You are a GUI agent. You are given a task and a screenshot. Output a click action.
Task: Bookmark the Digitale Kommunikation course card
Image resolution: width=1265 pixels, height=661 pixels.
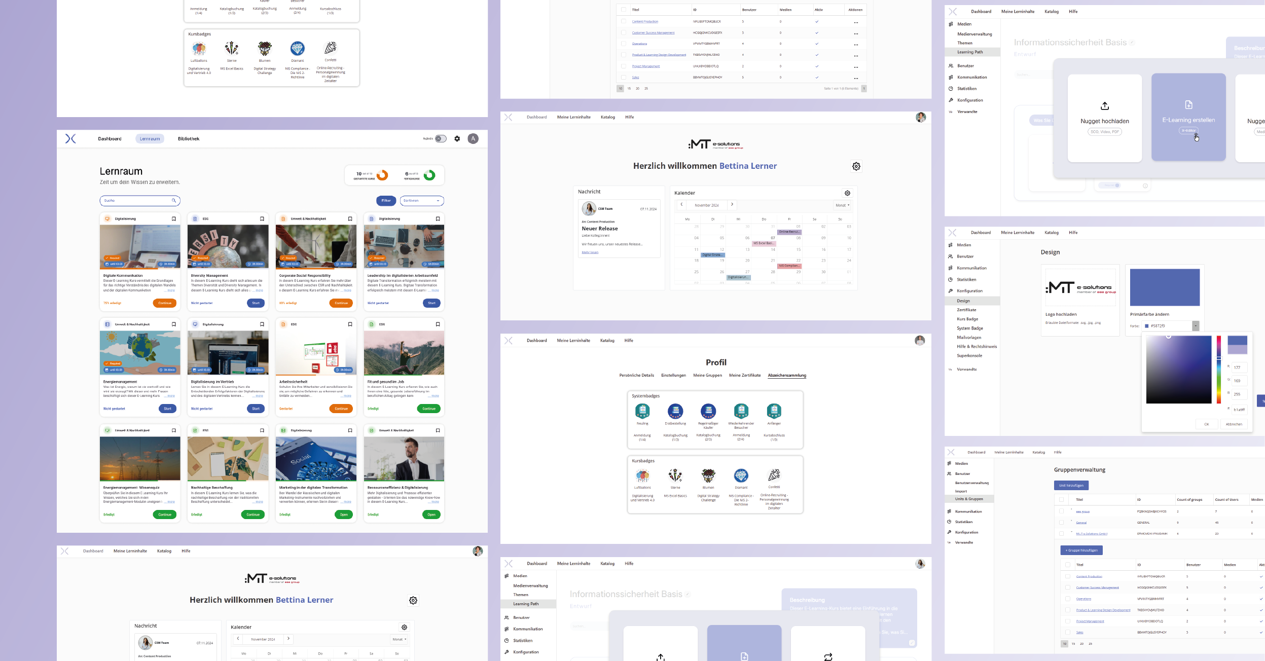tap(174, 218)
